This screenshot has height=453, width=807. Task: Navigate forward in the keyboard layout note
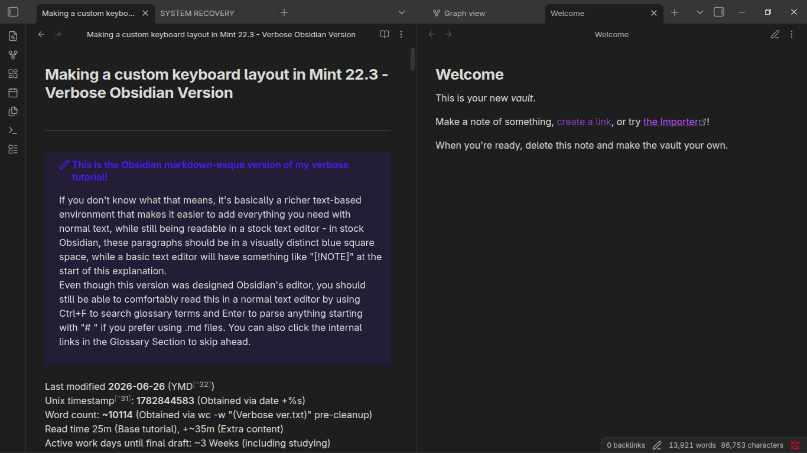pyautogui.click(x=58, y=34)
